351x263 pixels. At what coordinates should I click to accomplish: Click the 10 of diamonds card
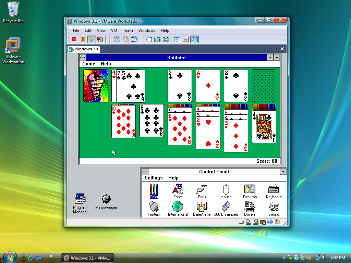pos(123,122)
